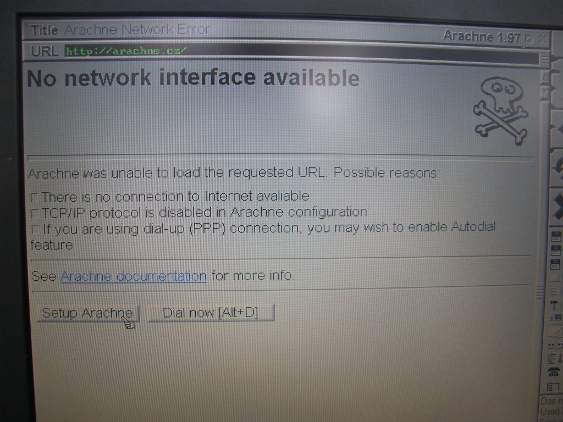Click the Setup Arachne button
Viewport: 563px width, 422px height.
coord(88,313)
